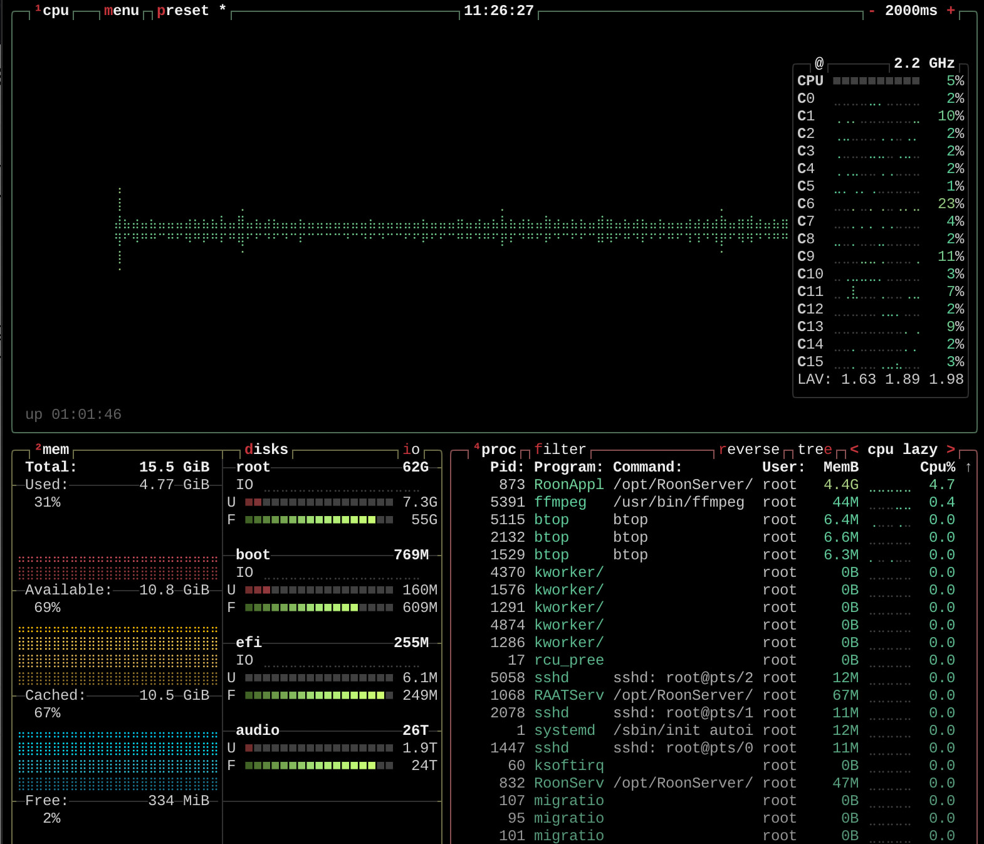Activate the process filter field
This screenshot has height=844, width=984.
[560, 450]
